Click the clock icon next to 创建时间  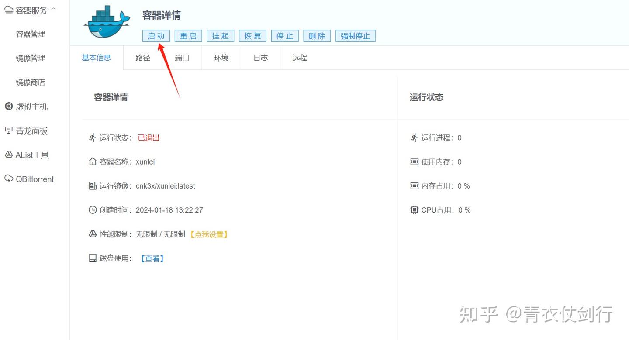92,209
